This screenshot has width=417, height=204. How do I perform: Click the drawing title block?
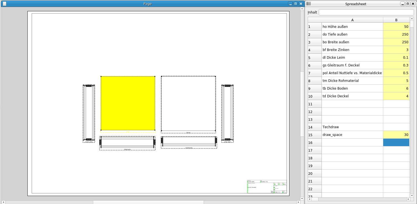[267, 187]
